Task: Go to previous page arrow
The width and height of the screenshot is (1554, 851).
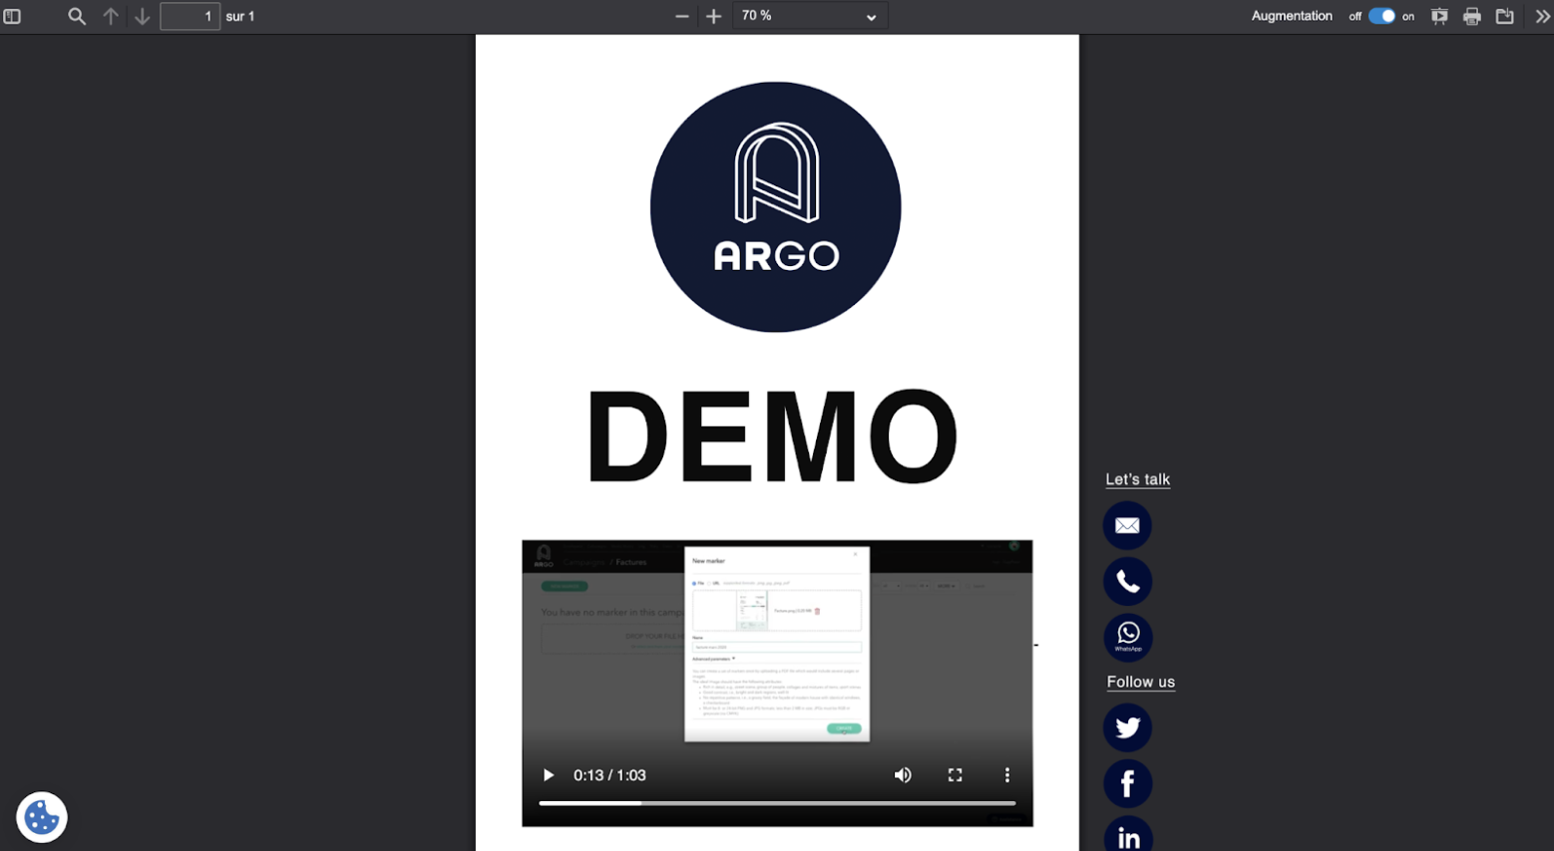Action: [111, 16]
